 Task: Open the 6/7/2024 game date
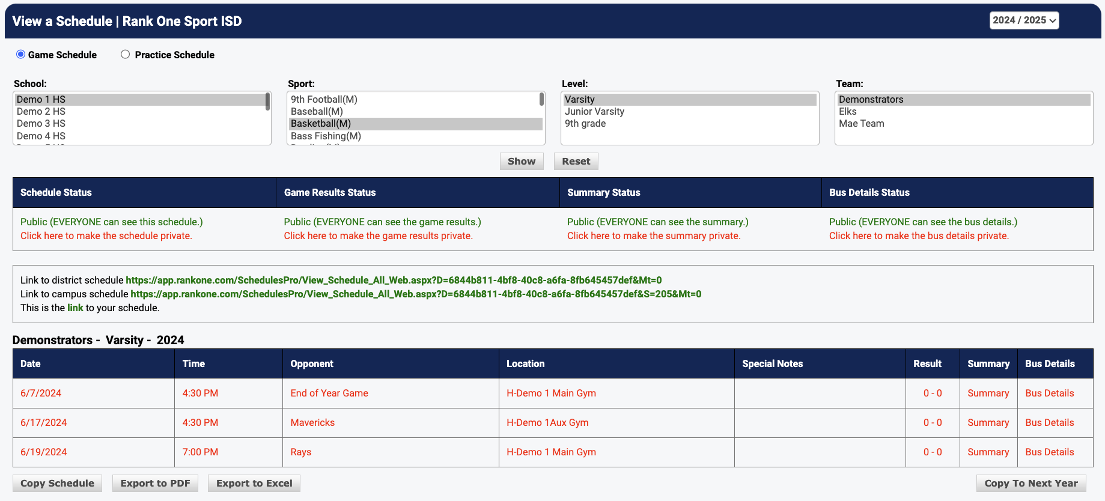[x=41, y=393]
